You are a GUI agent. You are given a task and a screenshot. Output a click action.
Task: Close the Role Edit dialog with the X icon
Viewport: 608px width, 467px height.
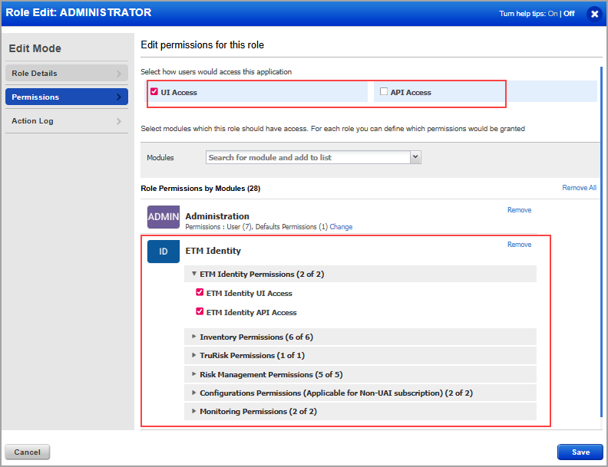[594, 15]
